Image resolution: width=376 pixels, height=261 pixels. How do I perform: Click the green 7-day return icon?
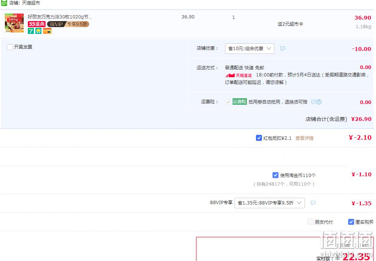point(31,31)
